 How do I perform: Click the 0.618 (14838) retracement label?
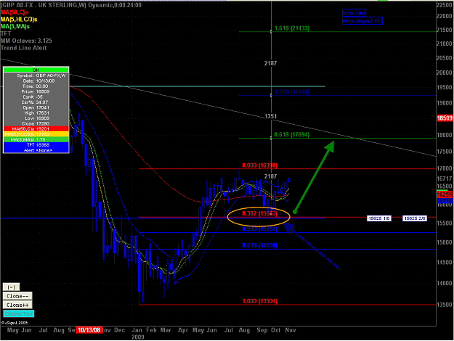click(260, 245)
